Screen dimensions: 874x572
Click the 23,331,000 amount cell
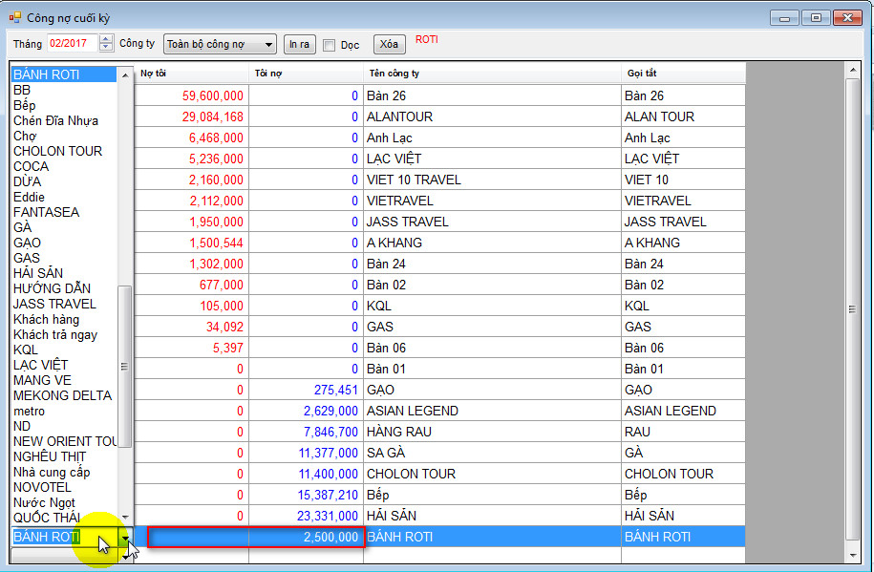pyautogui.click(x=306, y=516)
